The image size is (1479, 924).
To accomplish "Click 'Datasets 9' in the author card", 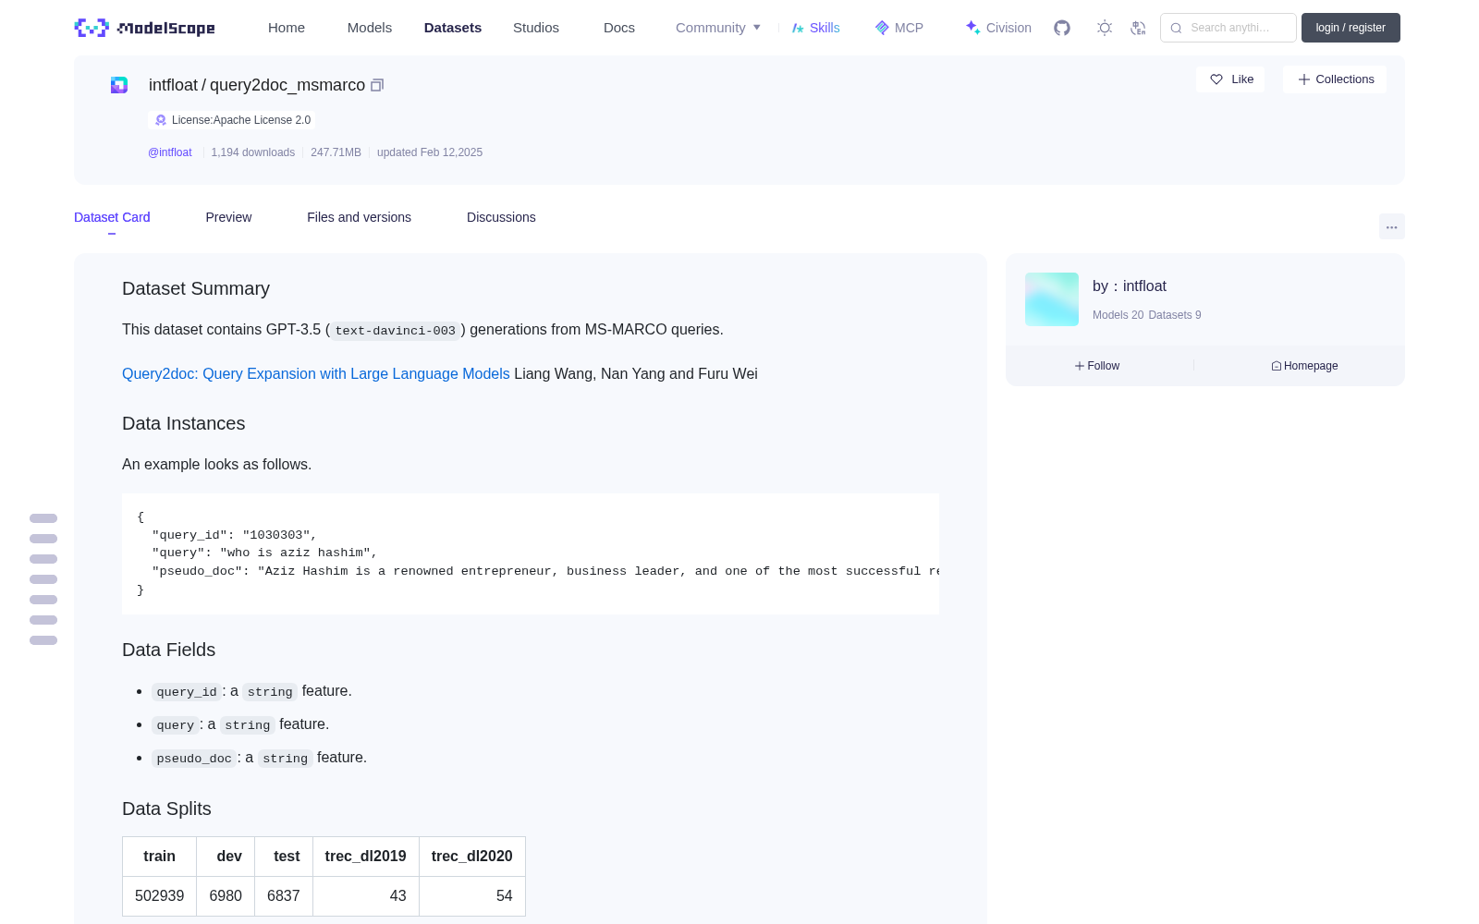I will [1175, 315].
